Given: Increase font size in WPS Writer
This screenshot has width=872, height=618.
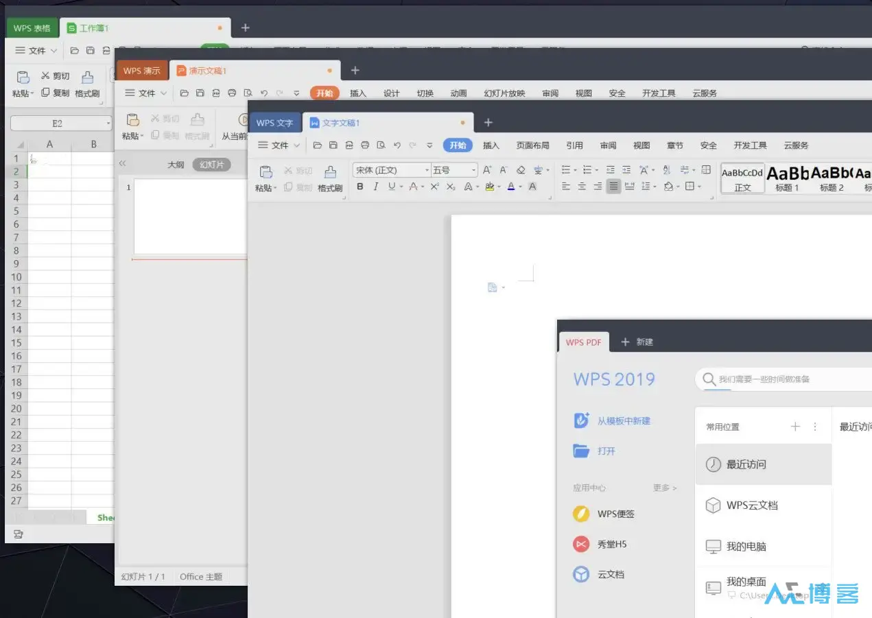Looking at the screenshot, I should click(x=487, y=170).
